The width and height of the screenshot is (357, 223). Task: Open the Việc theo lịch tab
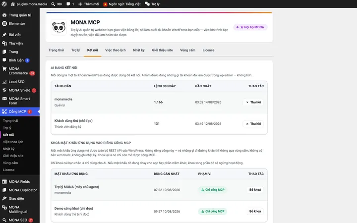tap(115, 50)
